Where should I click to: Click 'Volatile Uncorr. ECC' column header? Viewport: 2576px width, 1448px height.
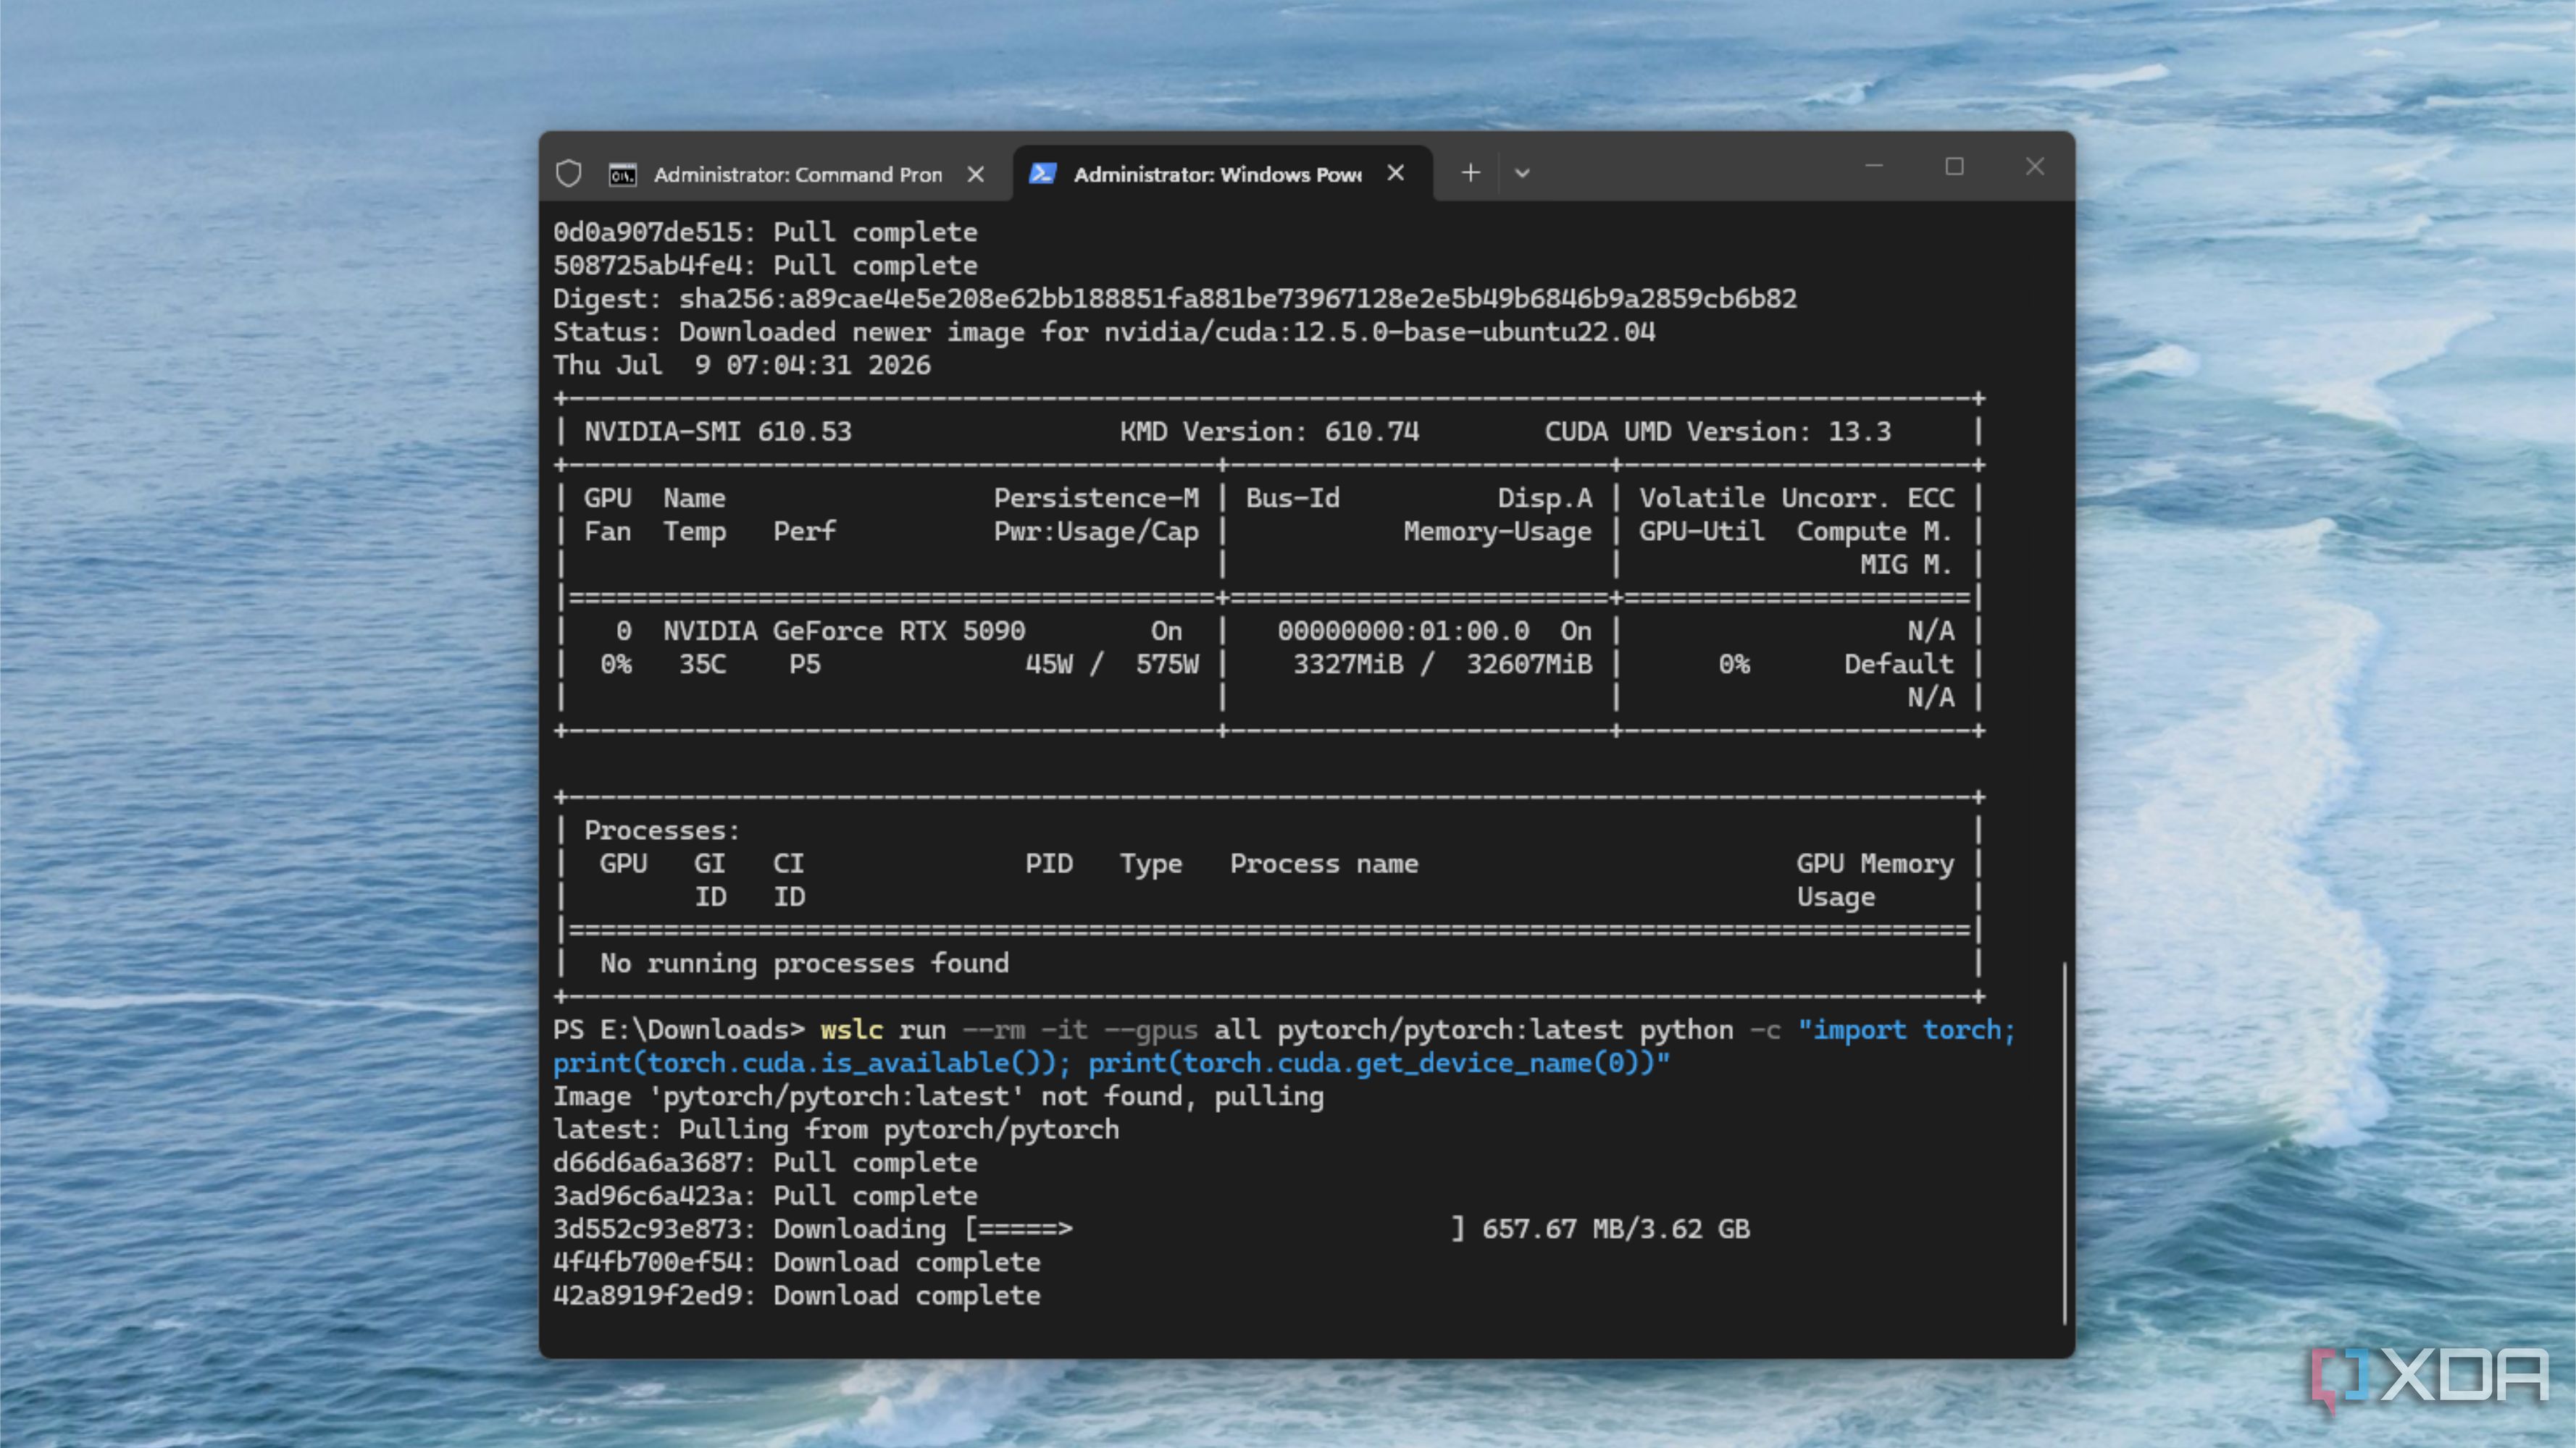1796,499
